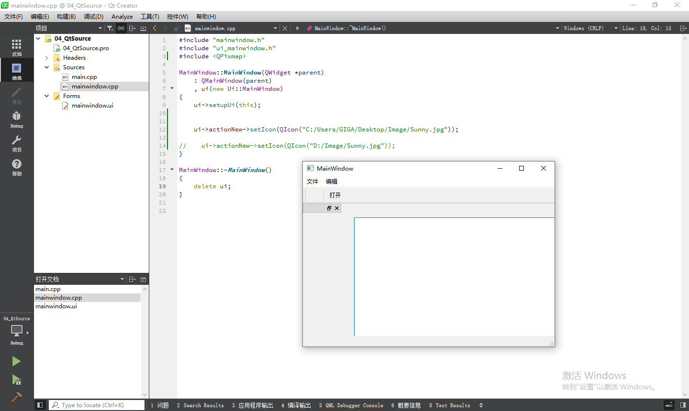Close the mainwindow.cpp editor document
Screen dimensions: 689x411
285,28
